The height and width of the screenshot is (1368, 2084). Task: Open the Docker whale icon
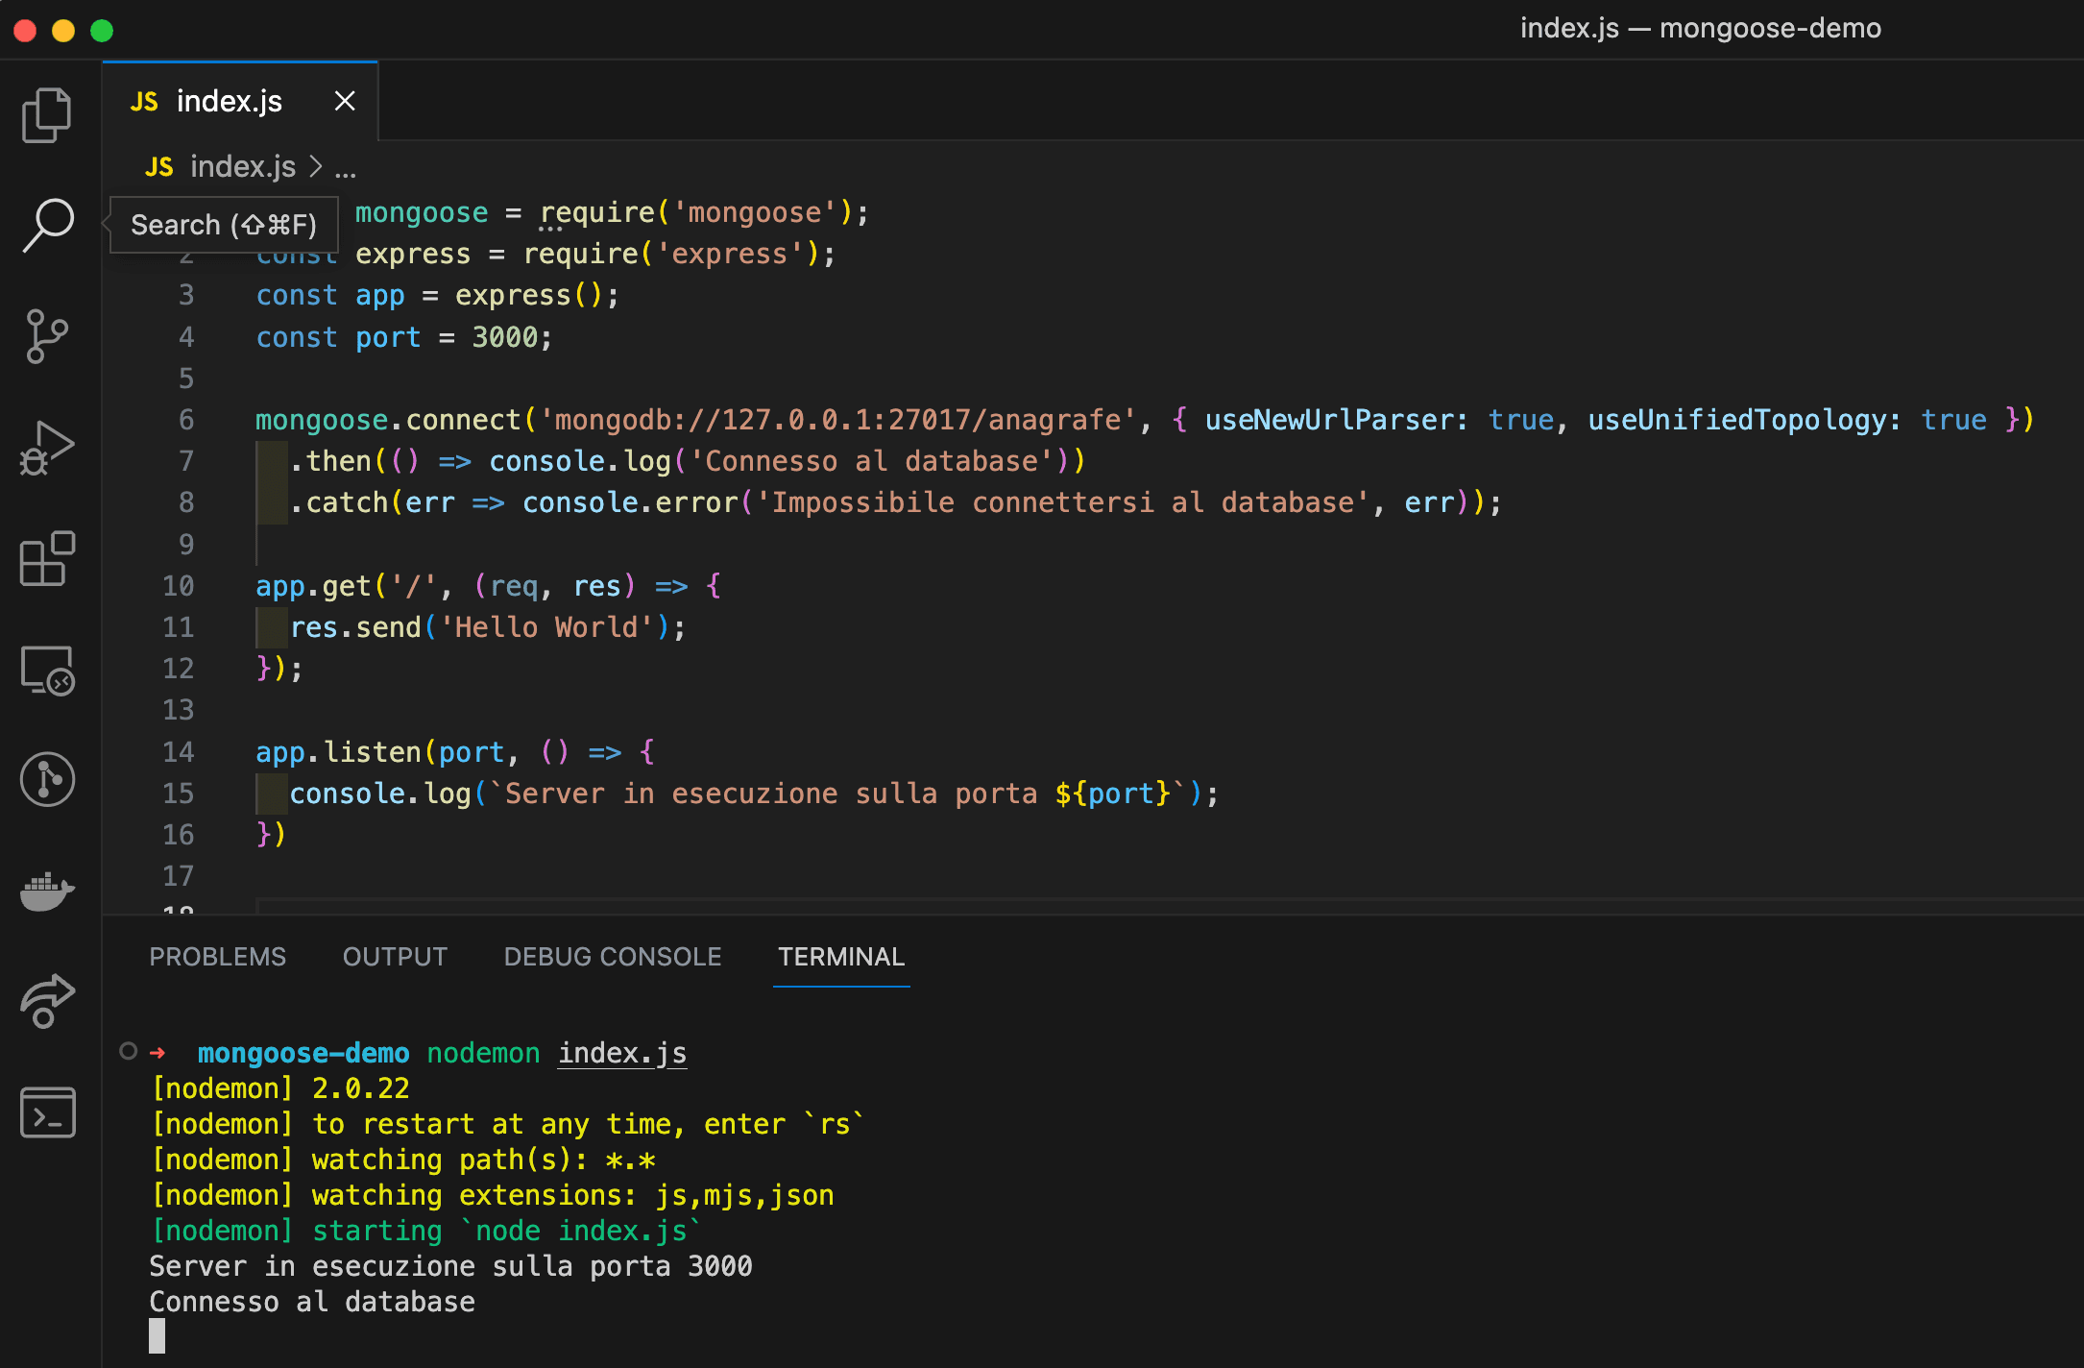click(x=47, y=891)
